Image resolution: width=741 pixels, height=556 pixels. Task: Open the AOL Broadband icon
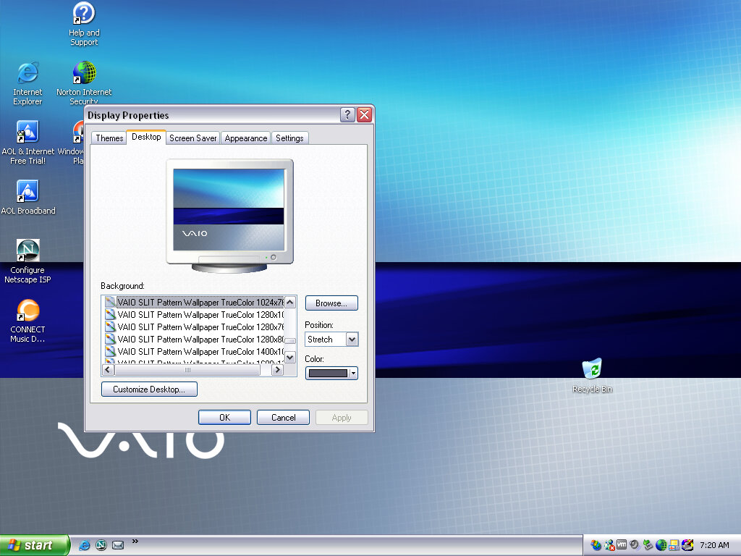(x=27, y=190)
